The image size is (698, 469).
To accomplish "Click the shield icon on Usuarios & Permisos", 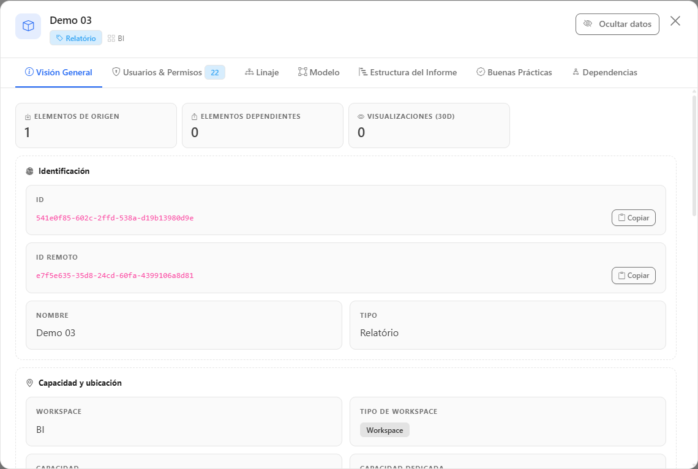I will 116,72.
